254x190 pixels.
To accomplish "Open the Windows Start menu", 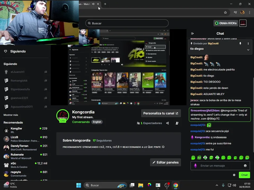I will 79,185.
